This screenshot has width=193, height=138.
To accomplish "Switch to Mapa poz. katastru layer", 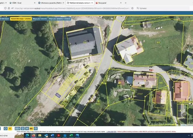I will click(x=40, y=19).
